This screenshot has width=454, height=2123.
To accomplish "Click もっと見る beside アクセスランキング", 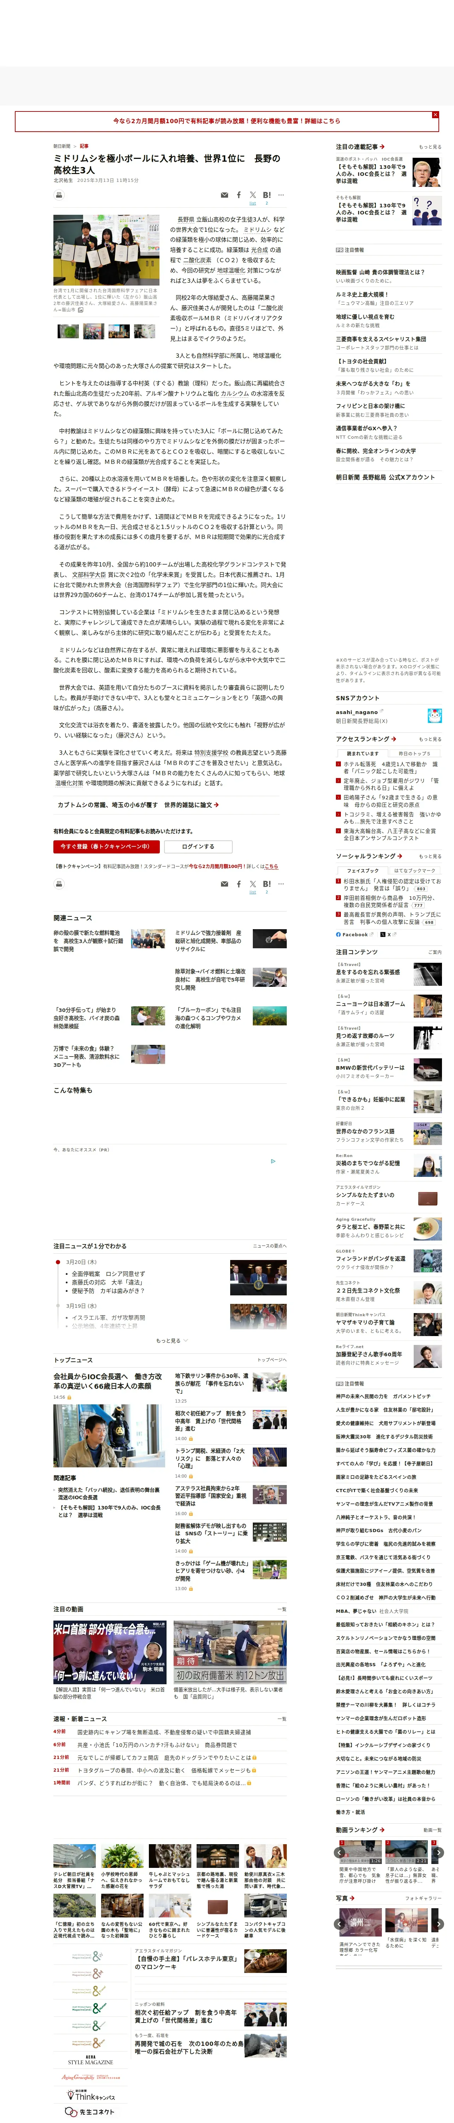I will [430, 739].
